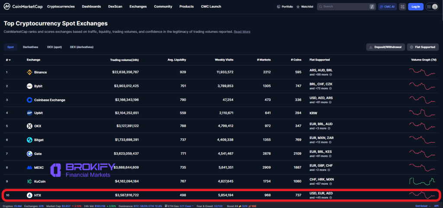Click the grid icon beside CMC AI
The image size is (443, 208).
(403, 7)
